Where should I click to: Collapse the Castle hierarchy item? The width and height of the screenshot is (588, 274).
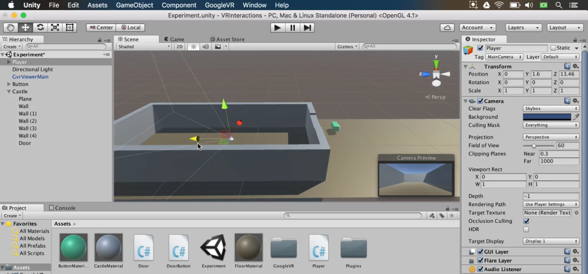tap(9, 91)
